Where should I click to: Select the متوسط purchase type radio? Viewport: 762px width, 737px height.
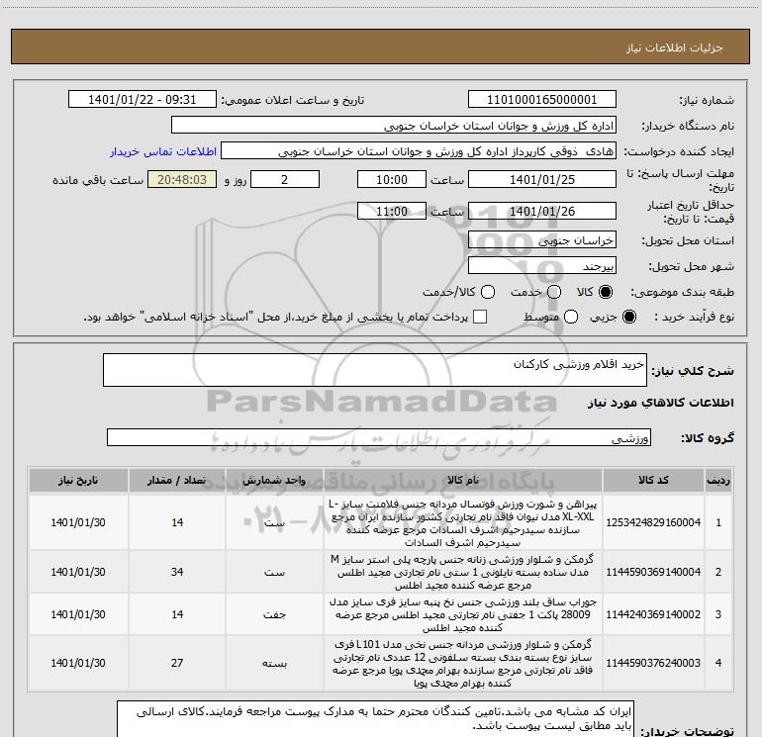(x=571, y=317)
